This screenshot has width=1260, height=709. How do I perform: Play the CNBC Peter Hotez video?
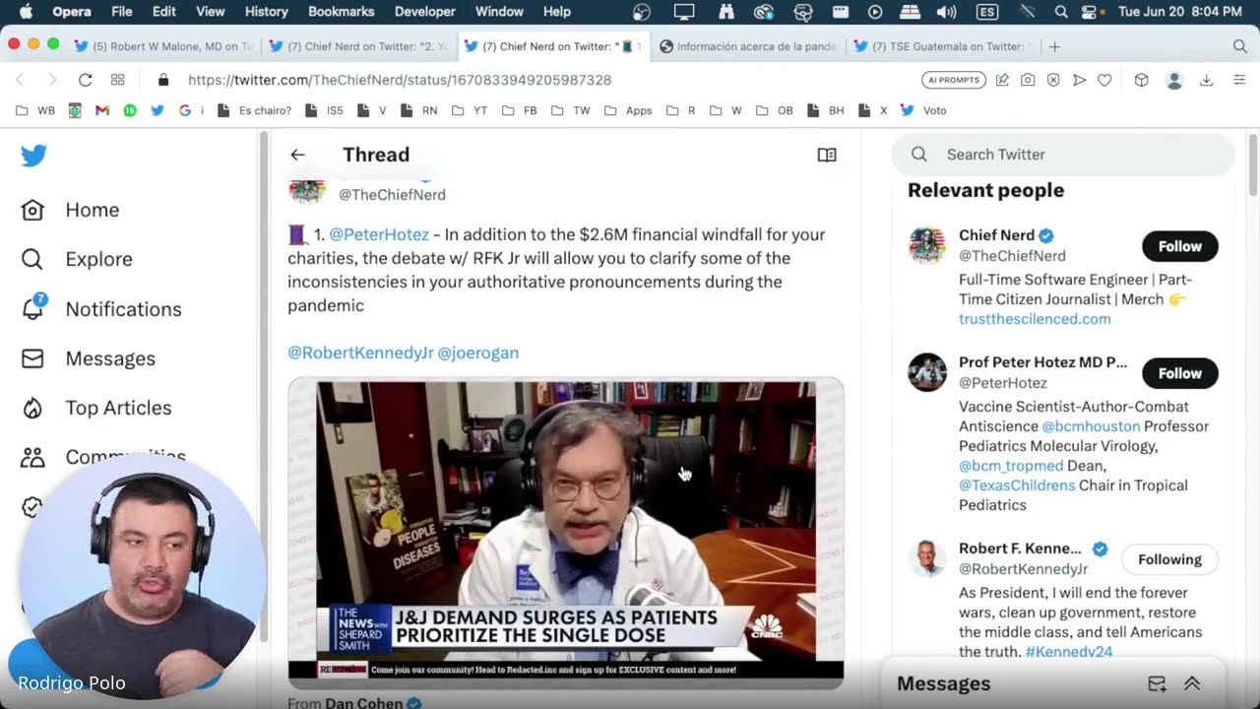point(566,532)
